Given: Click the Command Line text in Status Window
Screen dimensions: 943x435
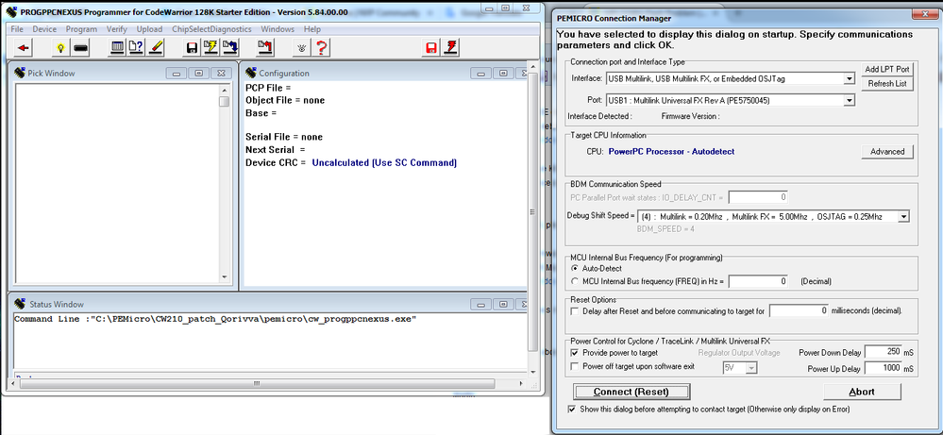Looking at the screenshot, I should click(x=215, y=319).
